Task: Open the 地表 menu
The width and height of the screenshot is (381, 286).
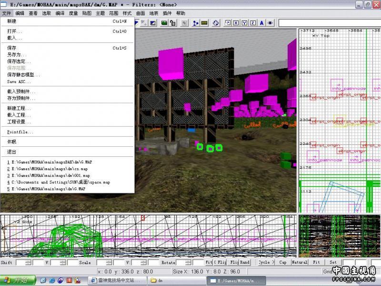Action: (x=154, y=13)
